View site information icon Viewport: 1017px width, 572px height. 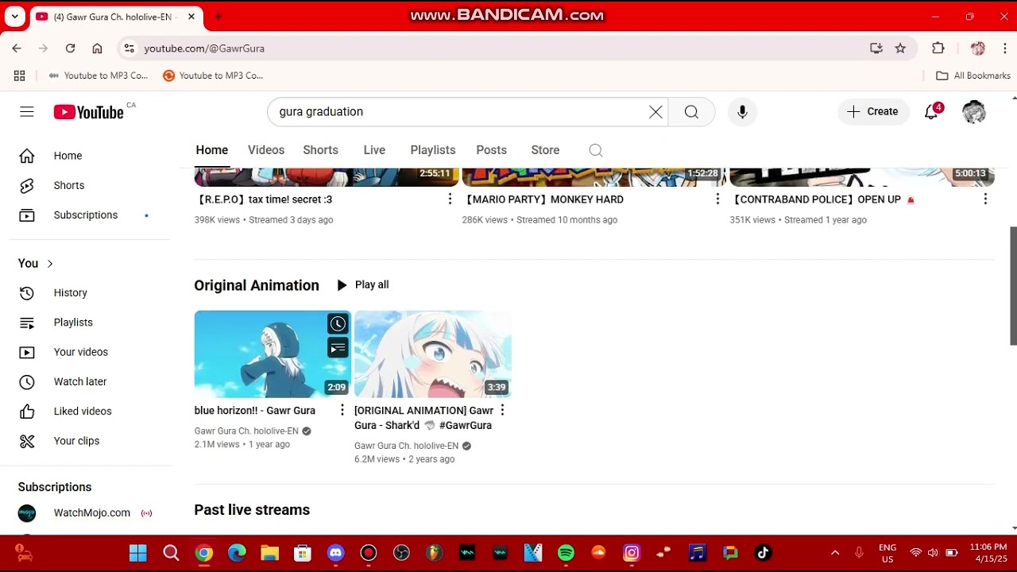coord(130,48)
